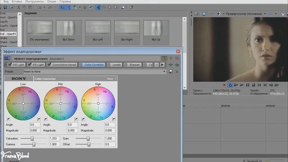Click the Pause button in preview
The image size is (288, 162).
click(247, 85)
